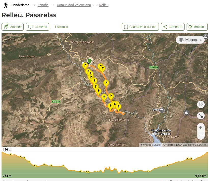Image resolution: width=210 pixels, height=181 pixels.
Task: Enter fullscreen map with expand arrows icon
Action: point(201,116)
